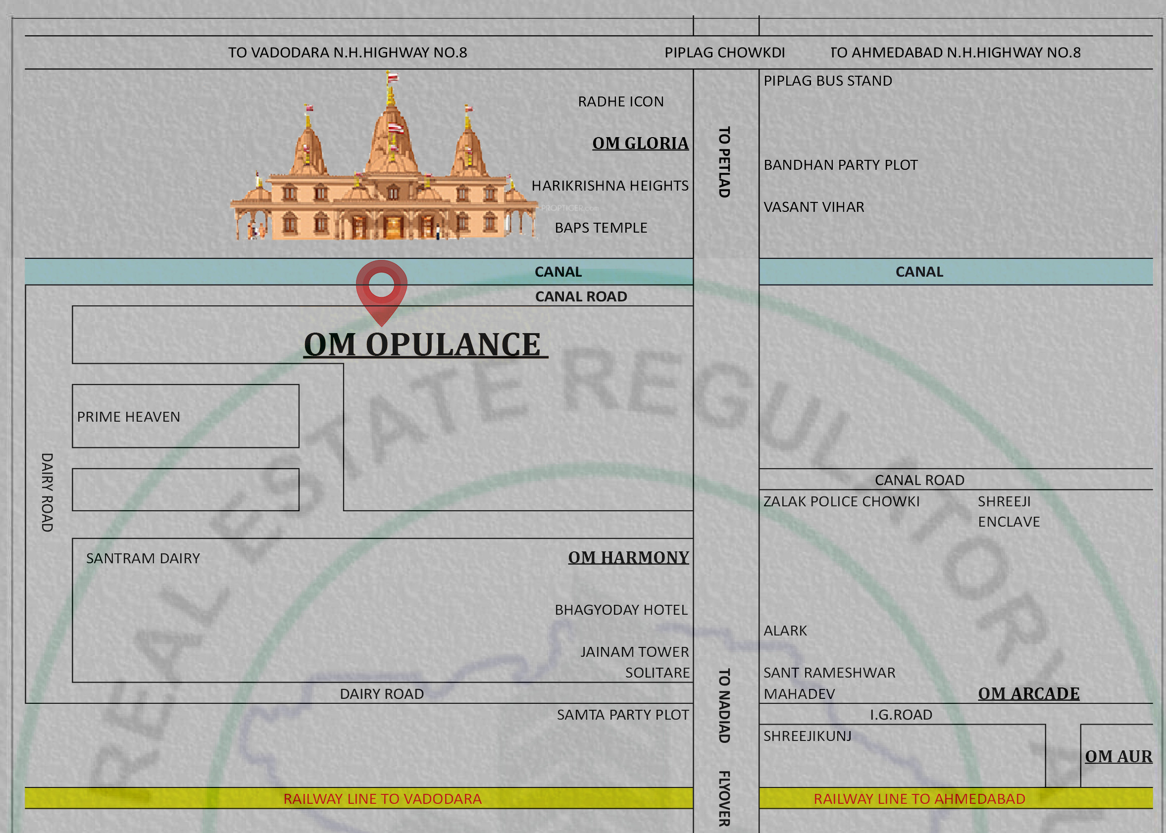Click the BANDHAN PARTY PLOT label
Image resolution: width=1166 pixels, height=833 pixels.
(x=840, y=165)
